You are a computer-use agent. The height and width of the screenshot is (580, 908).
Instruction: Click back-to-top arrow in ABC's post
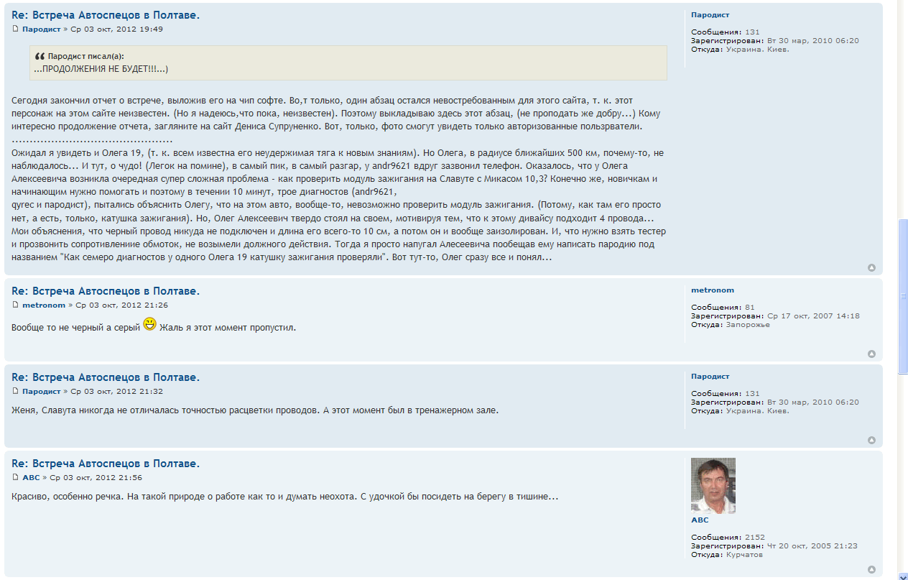coord(871,569)
